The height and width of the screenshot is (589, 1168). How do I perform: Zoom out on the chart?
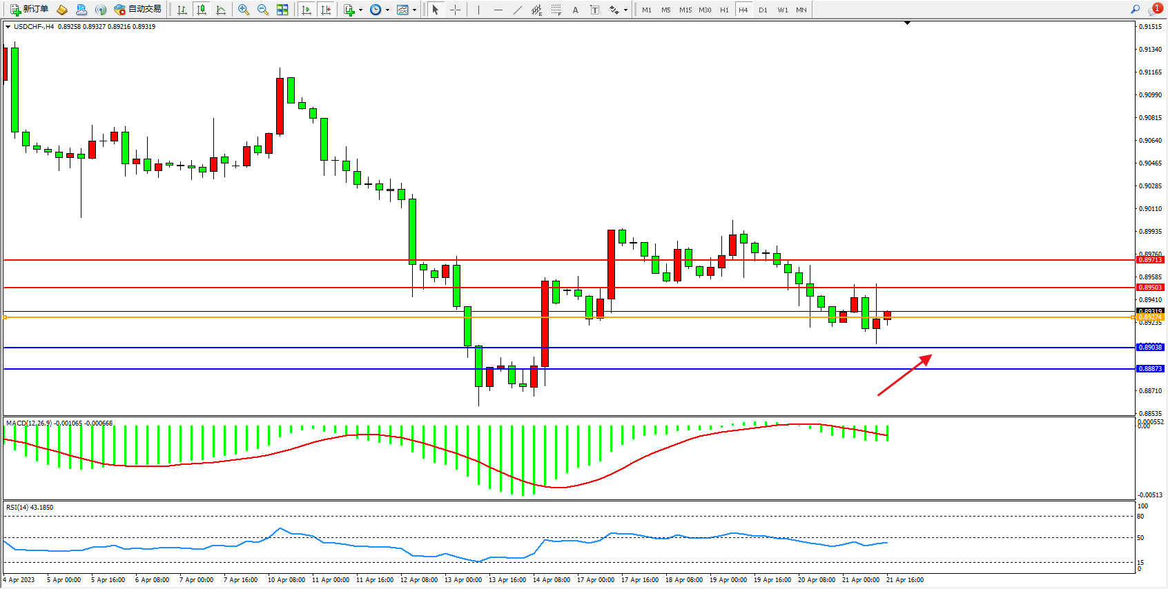coord(263,10)
